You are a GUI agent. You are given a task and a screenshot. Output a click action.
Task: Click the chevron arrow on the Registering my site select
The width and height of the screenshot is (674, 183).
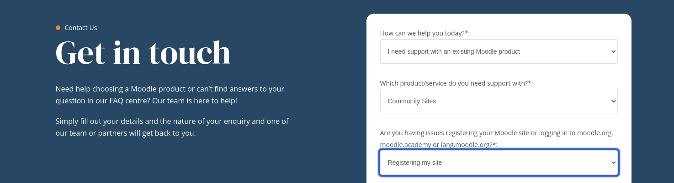pos(614,163)
